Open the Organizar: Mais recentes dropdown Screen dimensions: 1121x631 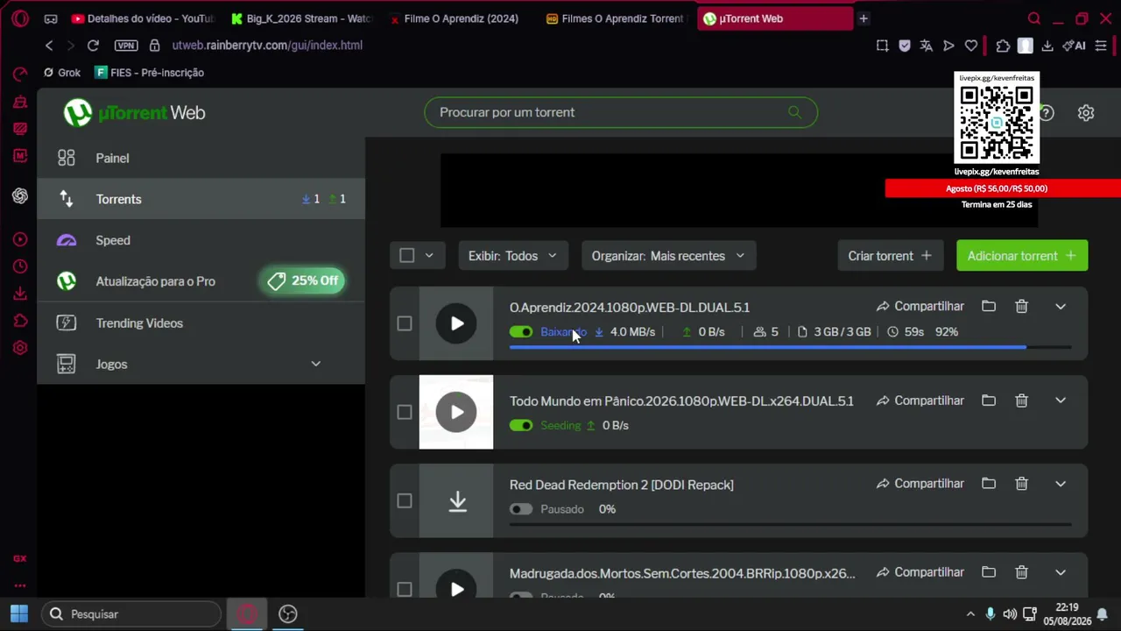pyautogui.click(x=669, y=256)
